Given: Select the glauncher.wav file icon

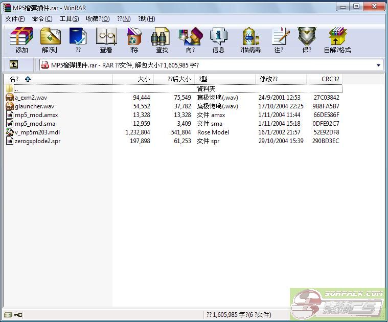Looking at the screenshot, I should pyautogui.click(x=10, y=106).
